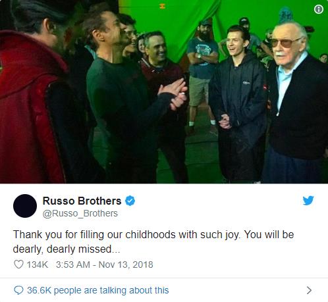Visit the @Russo_Brothers handle link
Screen dimensions: 328x302
point(80,213)
